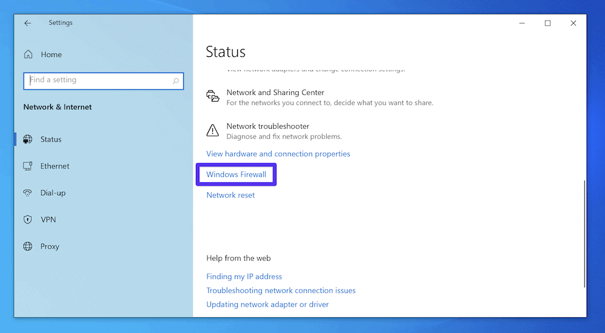605x333 pixels.
Task: Click the Find a setting search box
Action: click(x=97, y=80)
